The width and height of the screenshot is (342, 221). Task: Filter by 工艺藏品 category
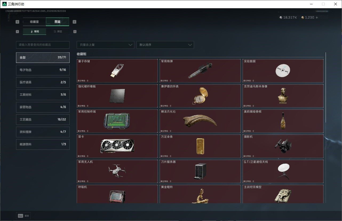(43, 120)
